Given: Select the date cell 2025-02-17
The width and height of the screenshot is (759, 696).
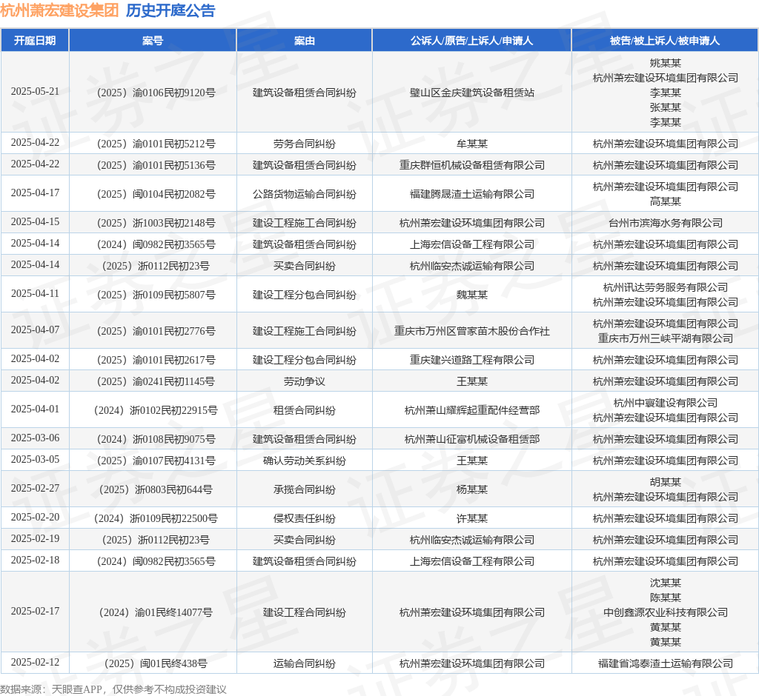Looking at the screenshot, I should pyautogui.click(x=35, y=612).
